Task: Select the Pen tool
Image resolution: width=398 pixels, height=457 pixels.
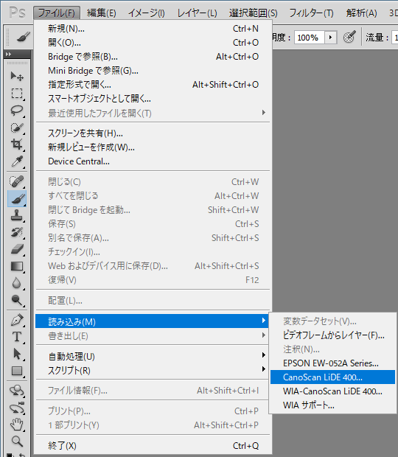Action: tap(17, 320)
